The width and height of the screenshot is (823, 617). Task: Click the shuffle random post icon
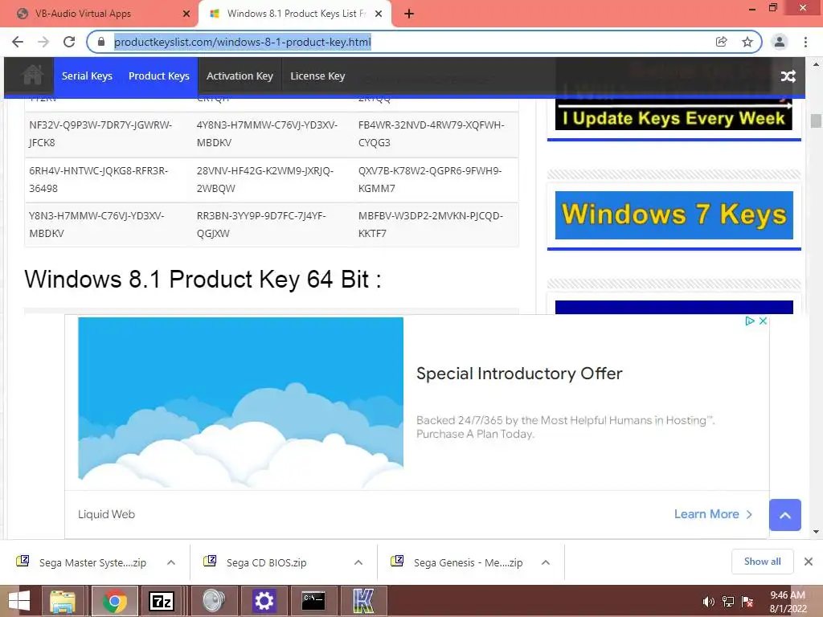(x=788, y=76)
